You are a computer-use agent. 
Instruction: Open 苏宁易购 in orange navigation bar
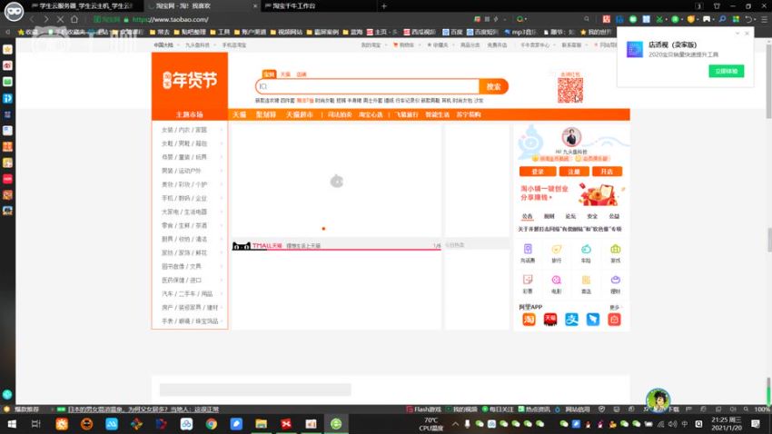click(469, 114)
